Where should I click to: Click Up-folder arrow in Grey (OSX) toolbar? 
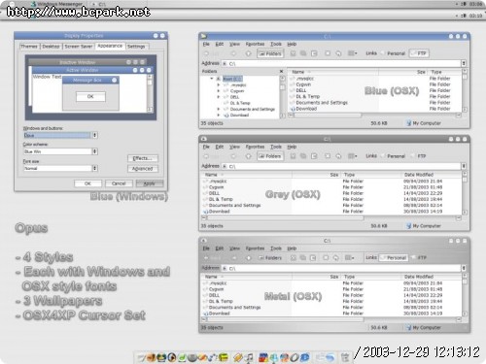tap(248, 156)
